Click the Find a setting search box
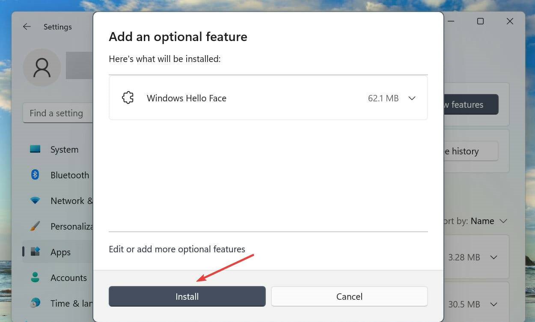 pyautogui.click(x=56, y=113)
